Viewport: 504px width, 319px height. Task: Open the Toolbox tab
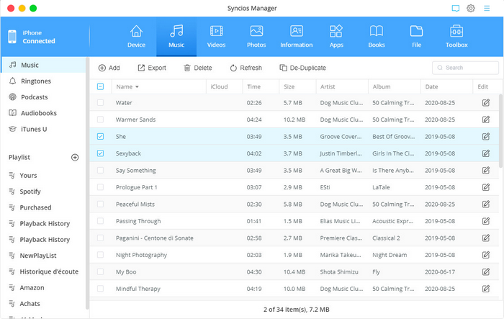pyautogui.click(x=456, y=37)
